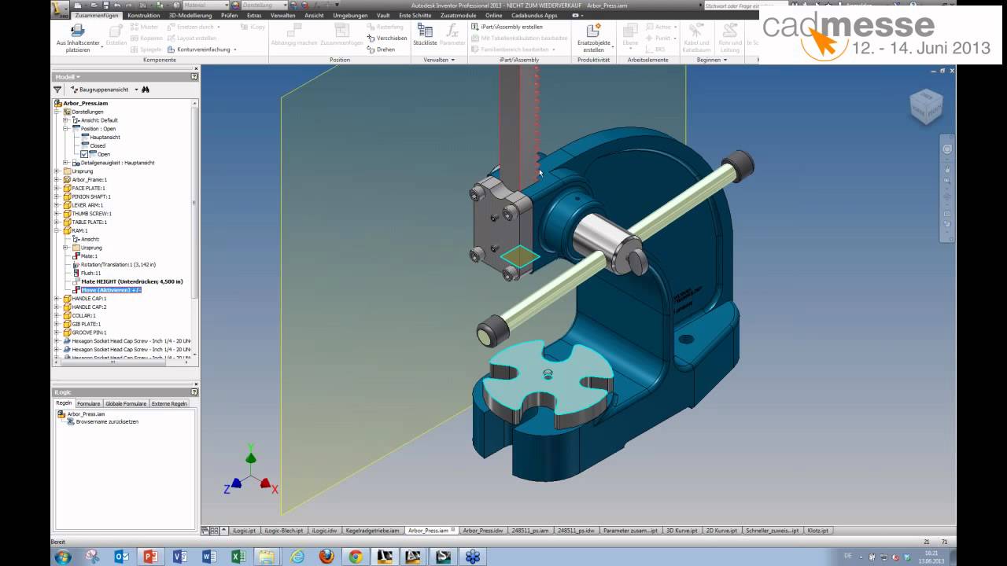The image size is (1007, 566).
Task: Switch to the Ansicht ribbon tab
Action: (314, 15)
